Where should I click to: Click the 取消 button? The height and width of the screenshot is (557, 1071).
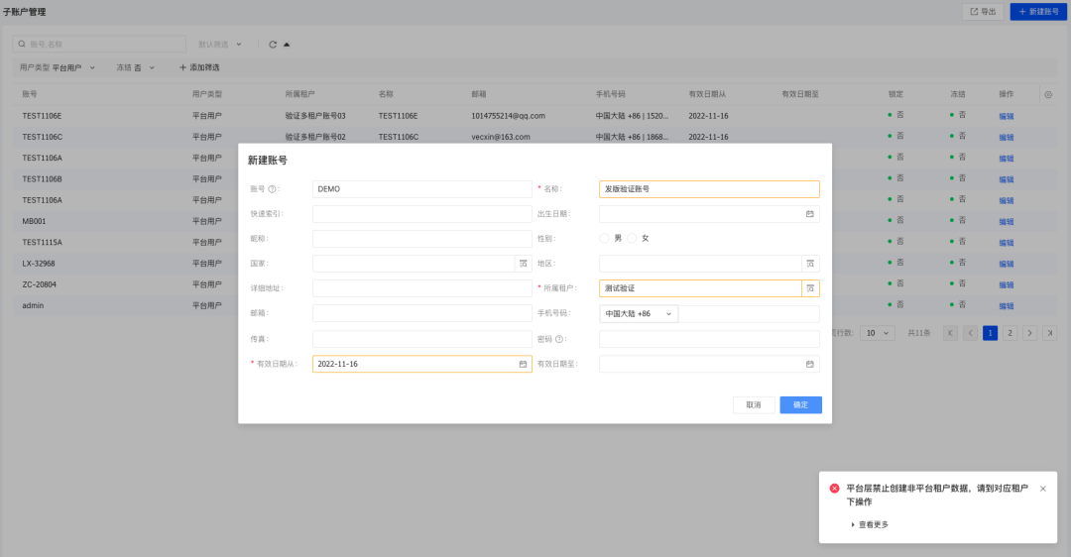pos(754,405)
